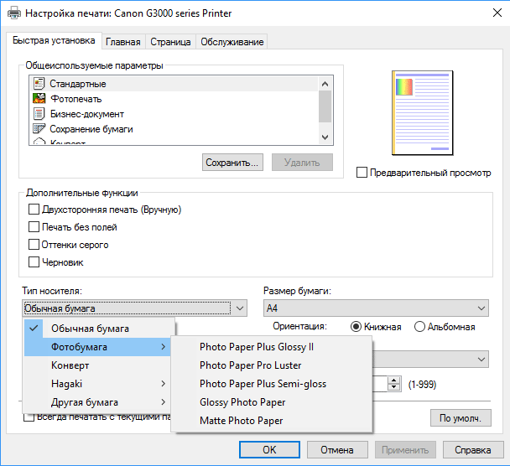Image resolution: width=510 pixels, height=466 pixels.
Task: Click presets list scroll up arrow
Action: (x=325, y=84)
